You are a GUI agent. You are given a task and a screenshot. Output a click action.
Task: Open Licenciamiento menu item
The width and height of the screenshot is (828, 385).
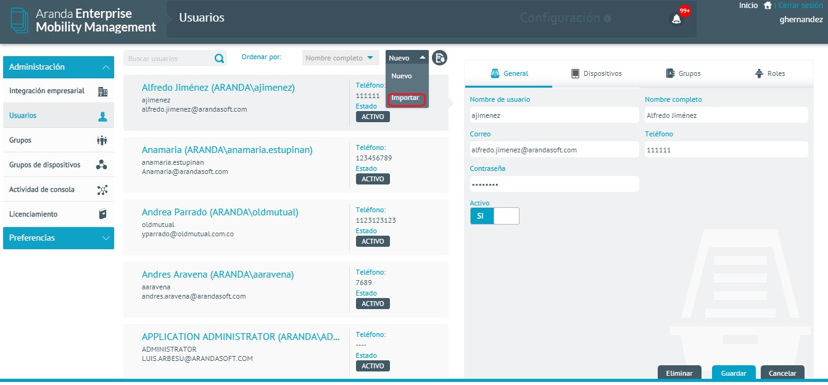point(59,214)
